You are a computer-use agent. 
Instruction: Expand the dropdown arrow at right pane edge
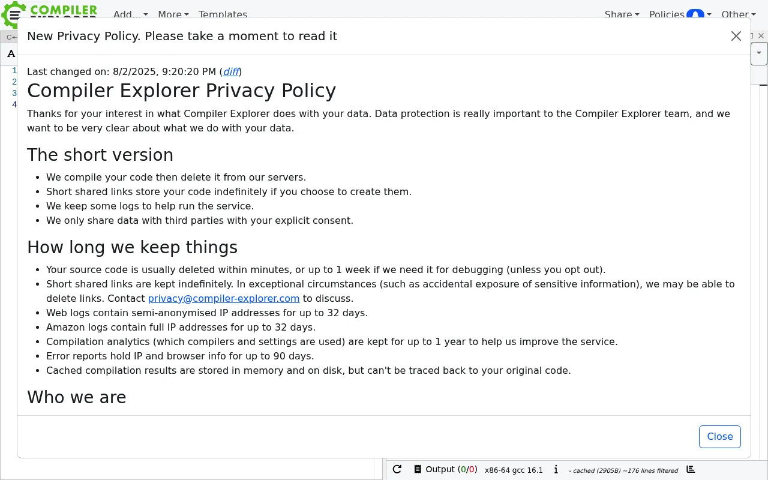pyautogui.click(x=759, y=53)
